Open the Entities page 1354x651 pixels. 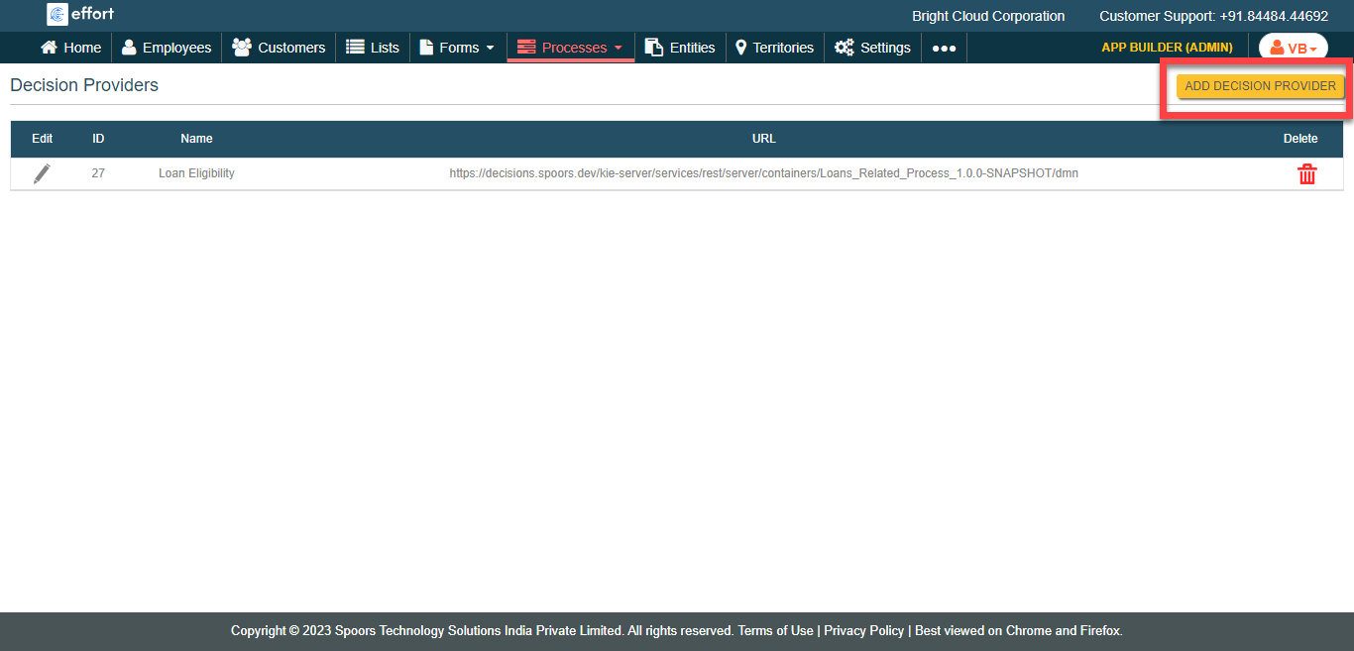680,48
